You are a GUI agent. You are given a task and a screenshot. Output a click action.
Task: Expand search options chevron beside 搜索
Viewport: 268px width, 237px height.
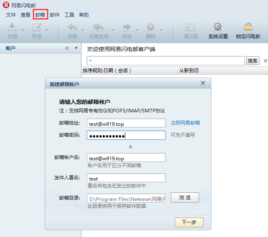[x=265, y=61]
